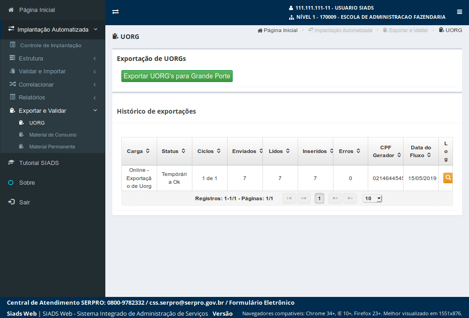469x318 pixels.
Task: Sort table by Status column arrows
Action: pyautogui.click(x=183, y=151)
